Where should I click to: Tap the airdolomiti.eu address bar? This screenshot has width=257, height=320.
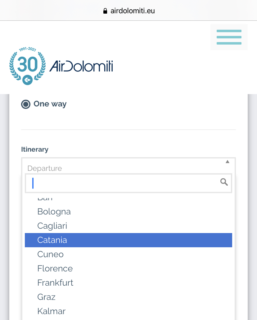128,11
